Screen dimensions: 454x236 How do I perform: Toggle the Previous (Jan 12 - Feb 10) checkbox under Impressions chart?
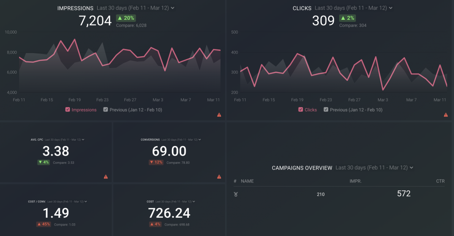(106, 110)
